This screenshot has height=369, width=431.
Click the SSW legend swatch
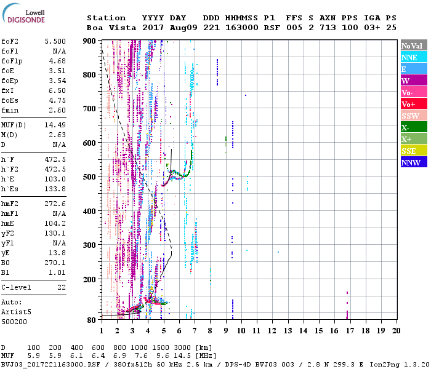411,116
